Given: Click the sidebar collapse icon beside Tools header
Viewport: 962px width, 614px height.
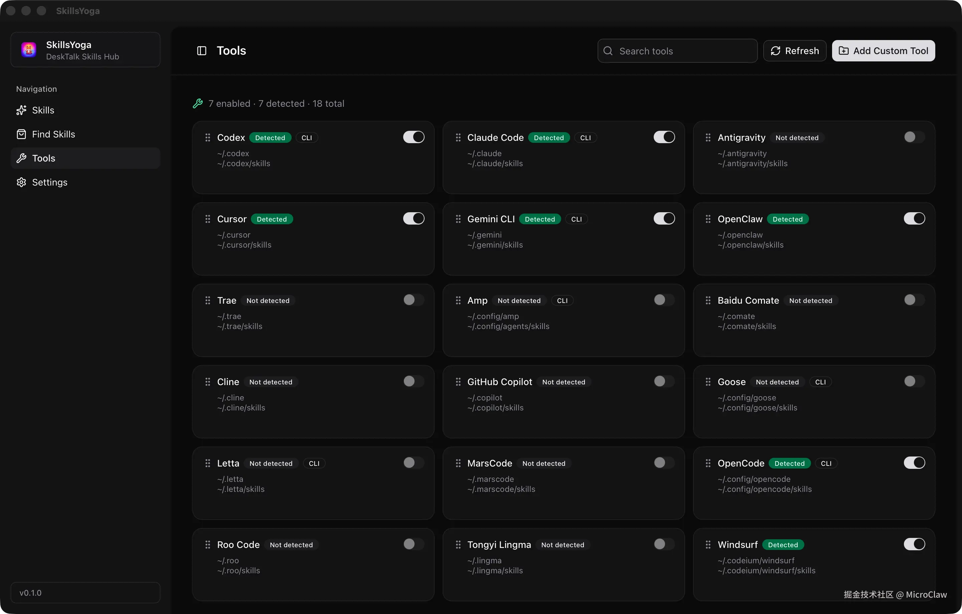Looking at the screenshot, I should pos(201,51).
